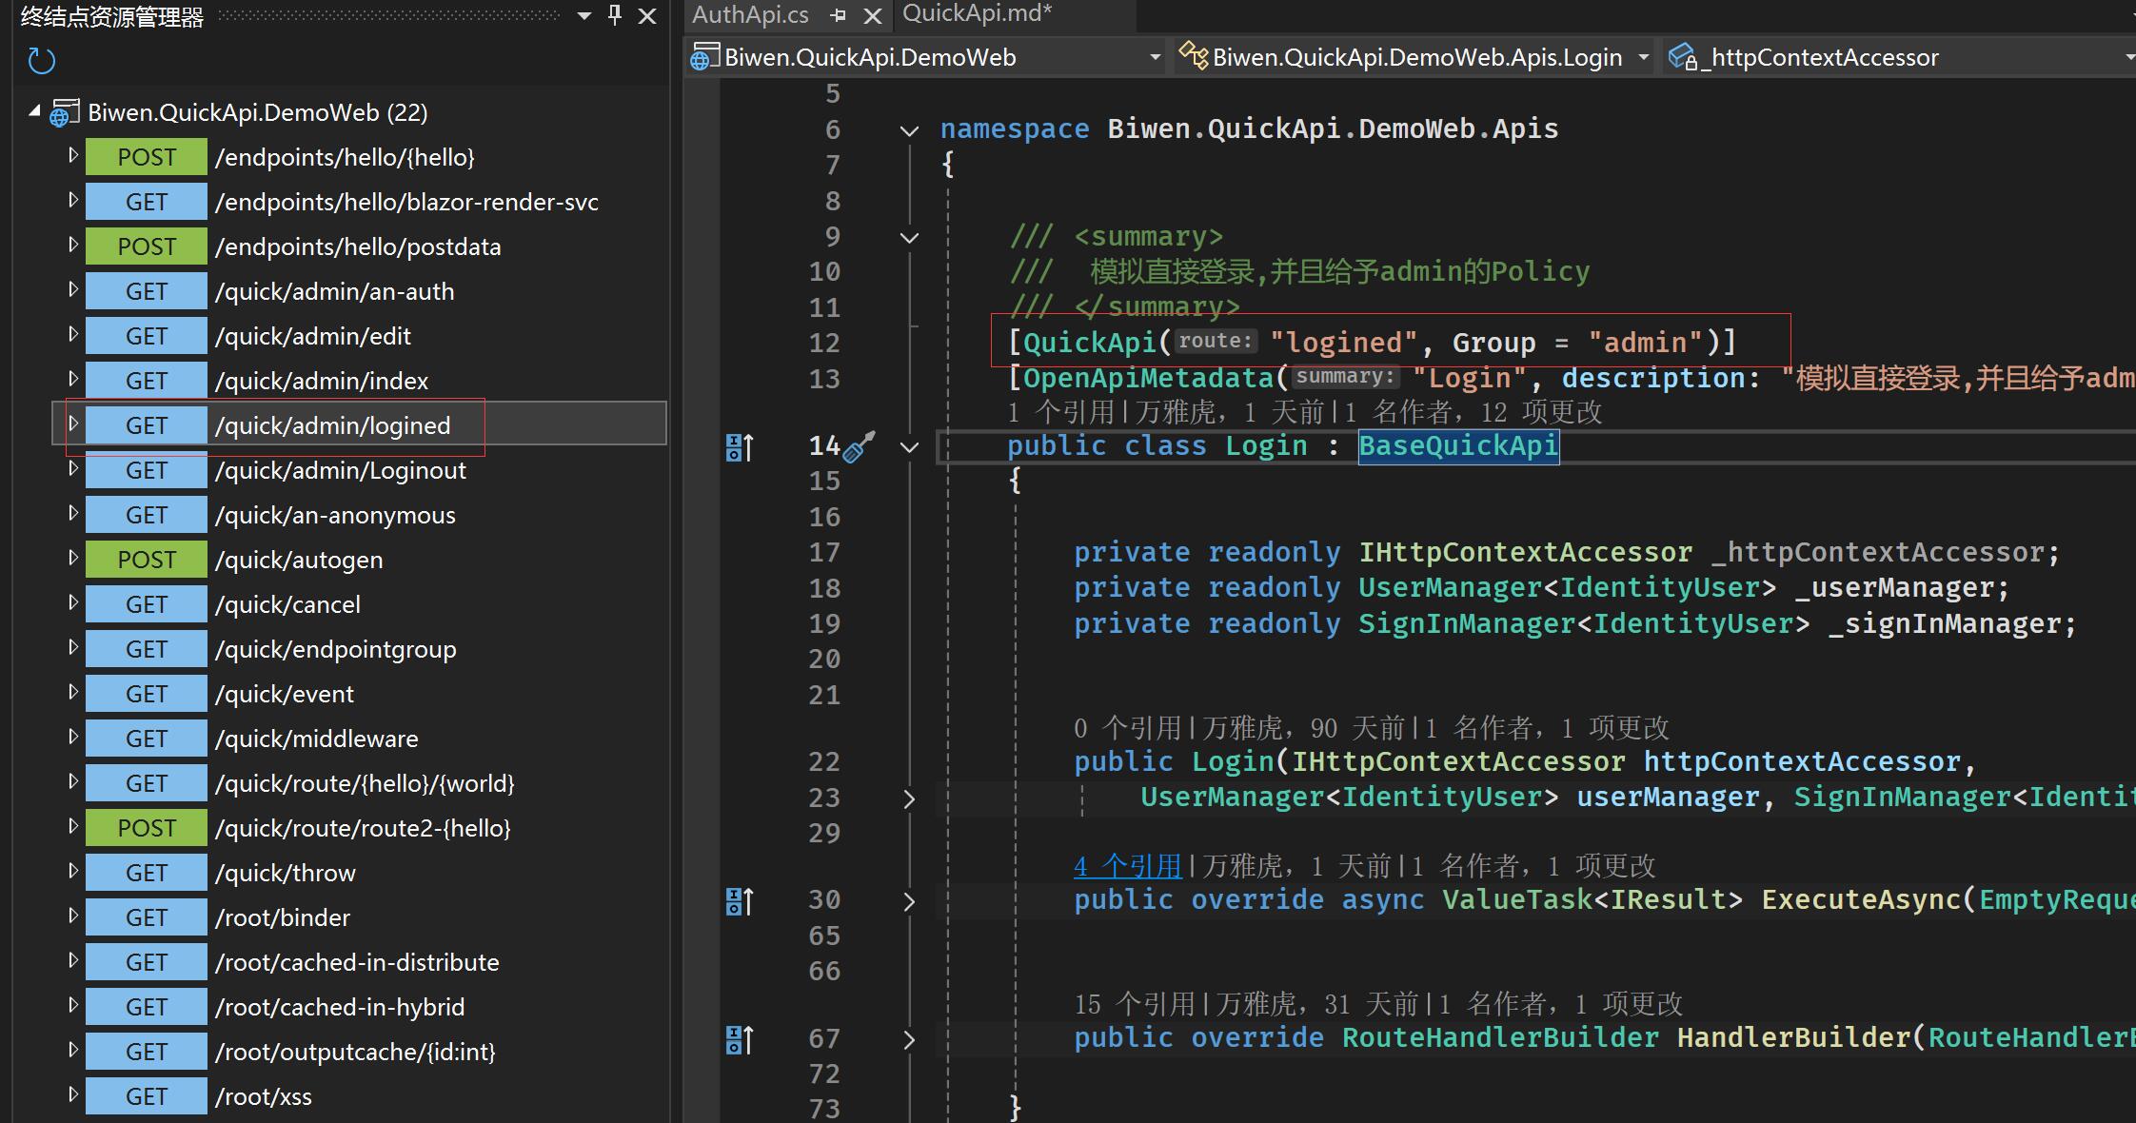Click the POST badge for /endpoints/hello/postdata
2136x1123 pixels.
pos(147,246)
